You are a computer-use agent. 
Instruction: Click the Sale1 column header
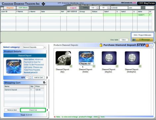click(110, 12)
